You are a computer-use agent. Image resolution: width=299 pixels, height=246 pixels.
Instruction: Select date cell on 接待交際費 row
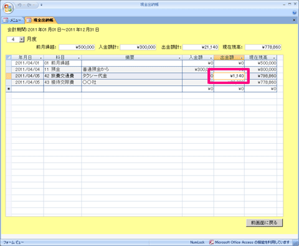pyautogui.click(x=27, y=82)
